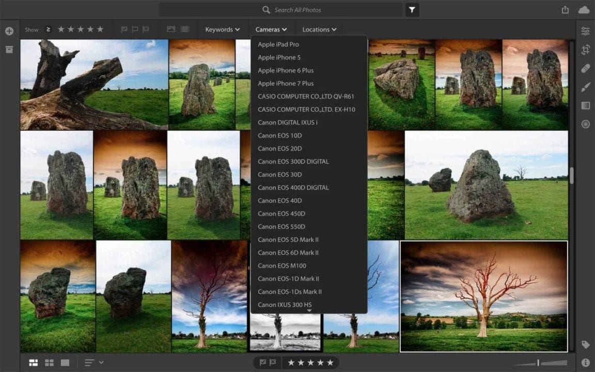Choose Apple iPad Pro from camera list
Viewport: 595px width, 372px height.
click(x=278, y=44)
